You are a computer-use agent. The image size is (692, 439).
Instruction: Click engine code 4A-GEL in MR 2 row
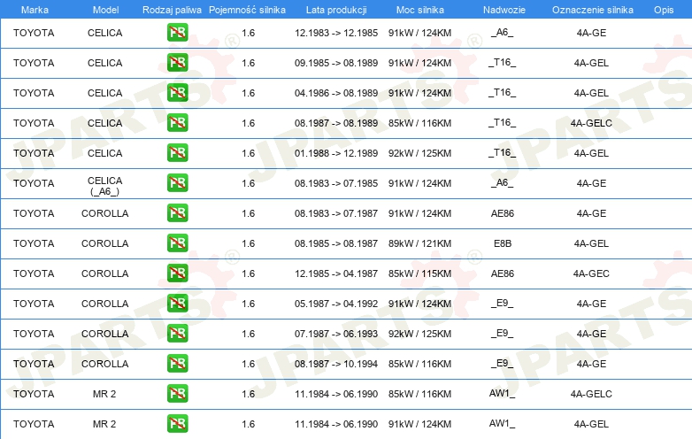[x=591, y=424]
